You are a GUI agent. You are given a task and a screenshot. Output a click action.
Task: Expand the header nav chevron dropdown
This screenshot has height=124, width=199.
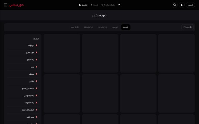coord(119,5)
